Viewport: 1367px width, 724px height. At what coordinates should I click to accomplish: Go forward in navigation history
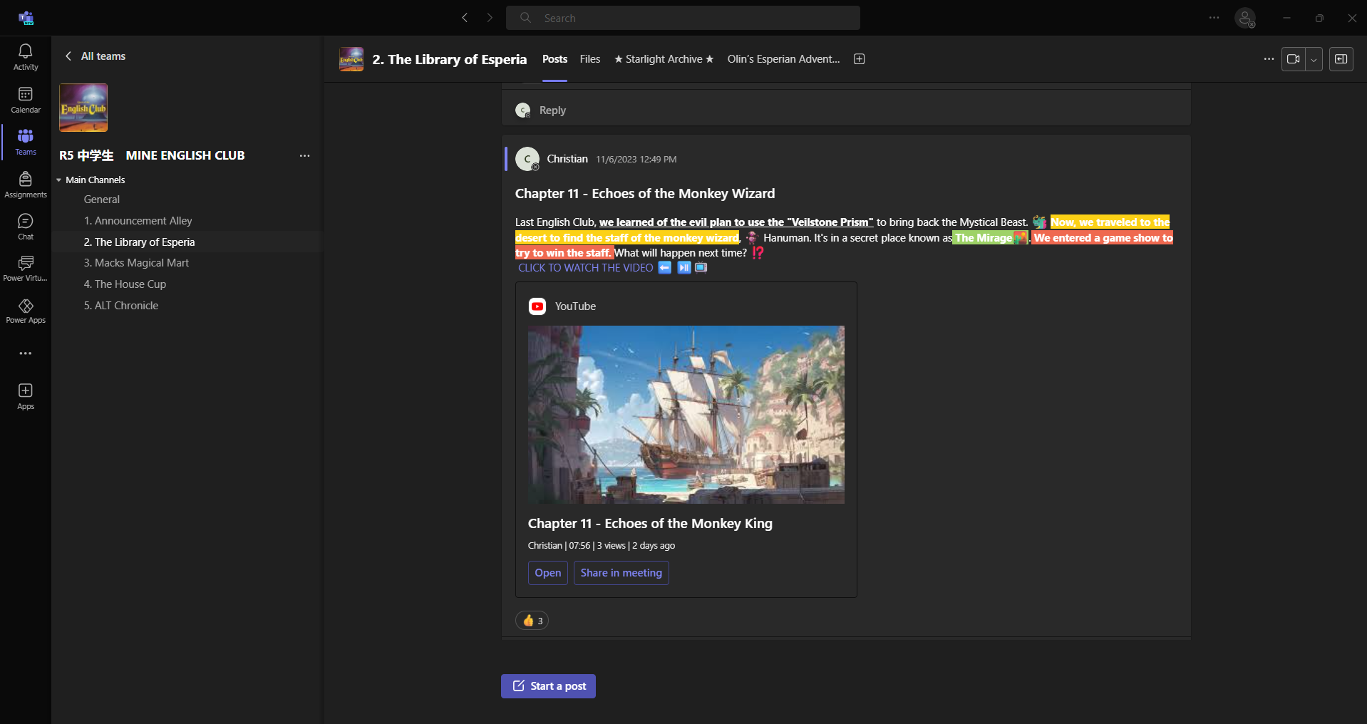(490, 18)
